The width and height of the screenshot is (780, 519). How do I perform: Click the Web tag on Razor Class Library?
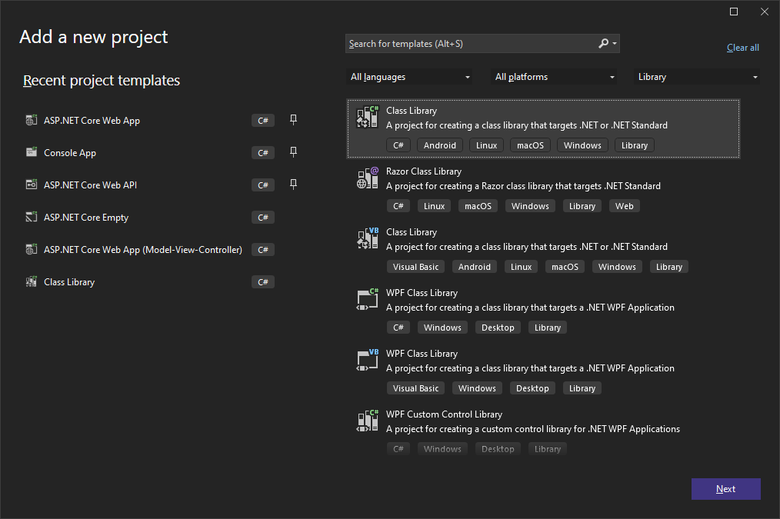[x=625, y=206]
